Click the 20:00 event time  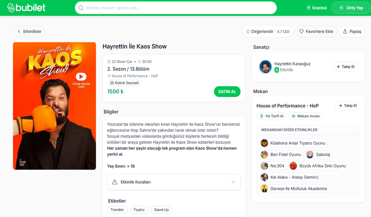click(147, 62)
